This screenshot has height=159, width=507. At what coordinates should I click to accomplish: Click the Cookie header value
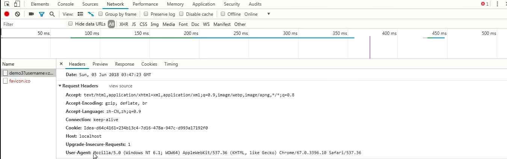coord(146,128)
